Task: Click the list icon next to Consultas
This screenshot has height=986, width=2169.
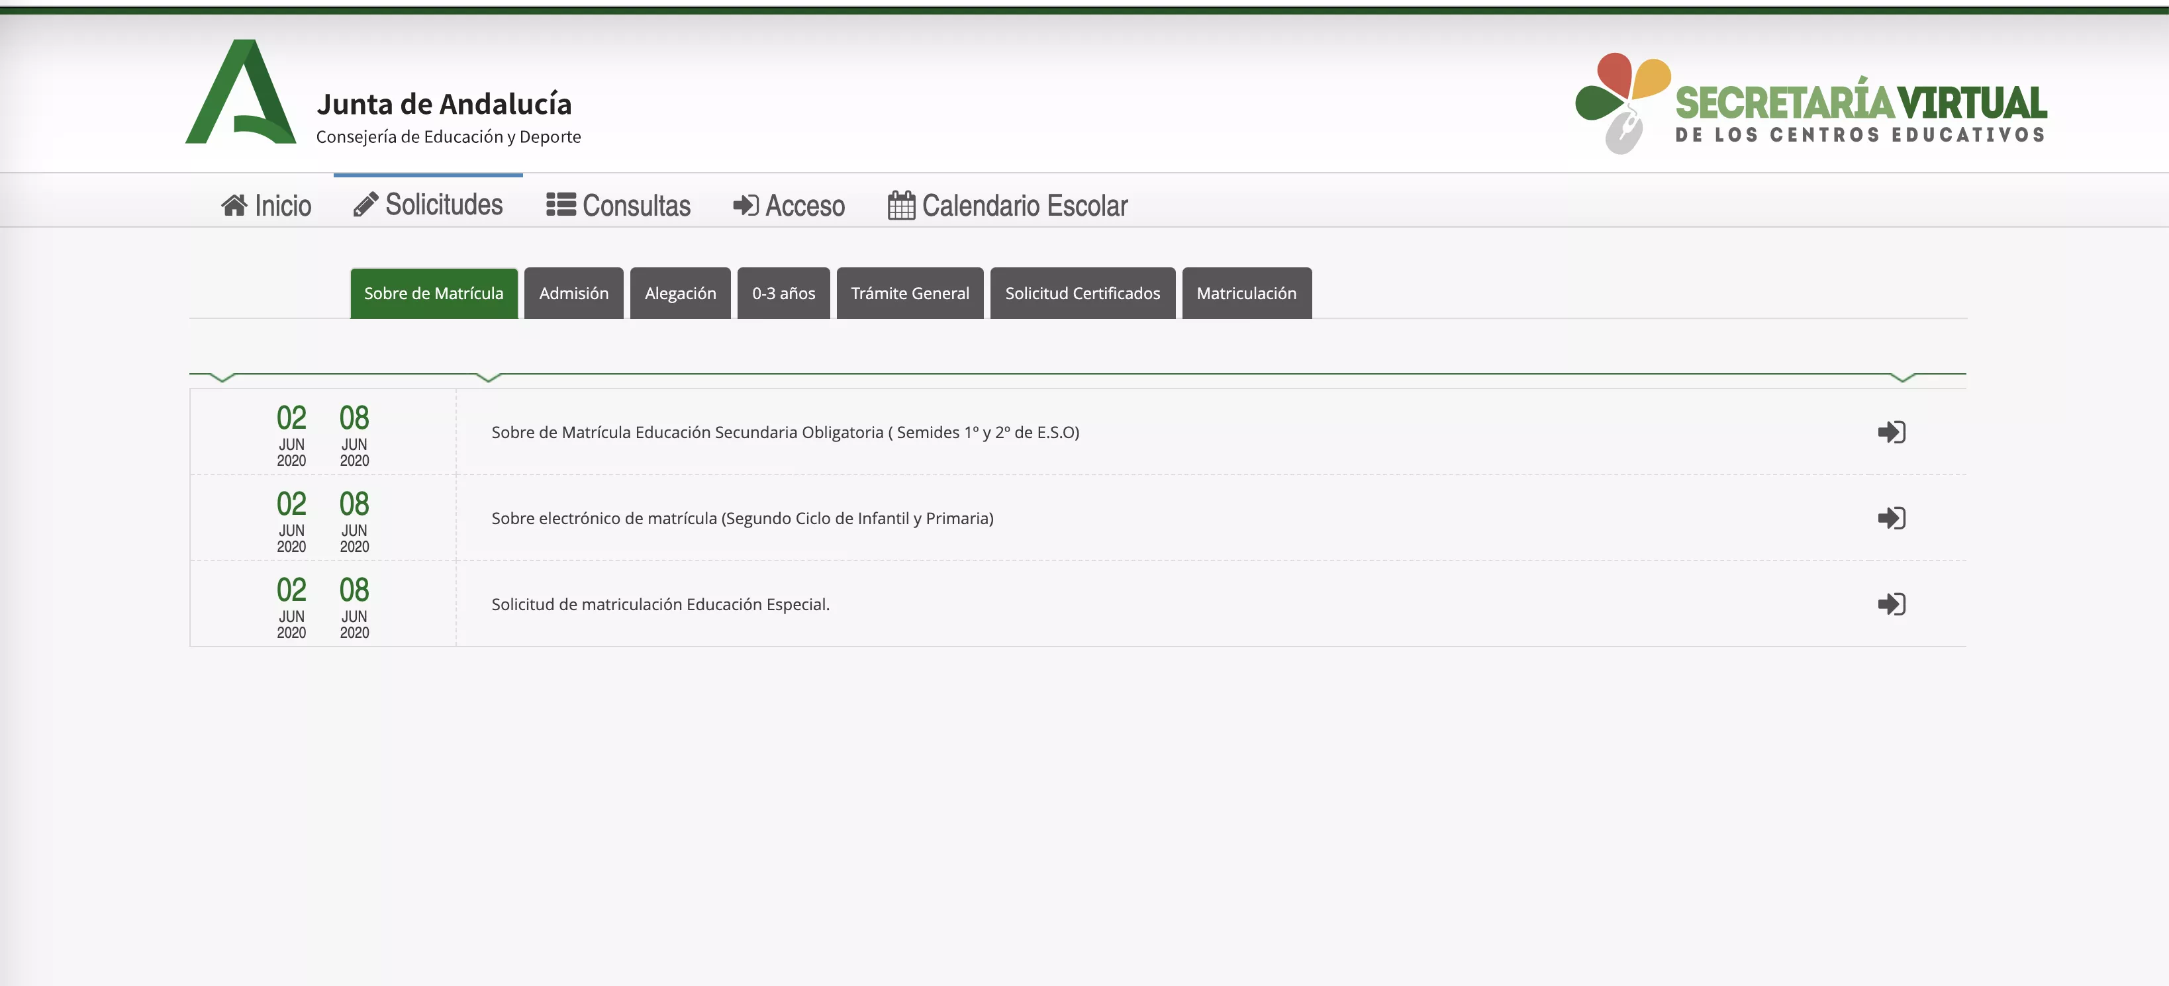Action: coord(561,205)
